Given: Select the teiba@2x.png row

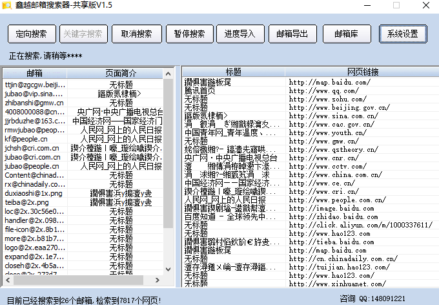Looking at the screenshot, I should point(83,202).
